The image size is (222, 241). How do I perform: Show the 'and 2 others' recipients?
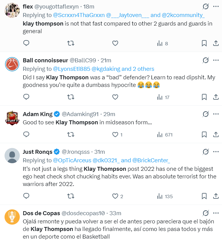pyautogui.click(x=138, y=69)
